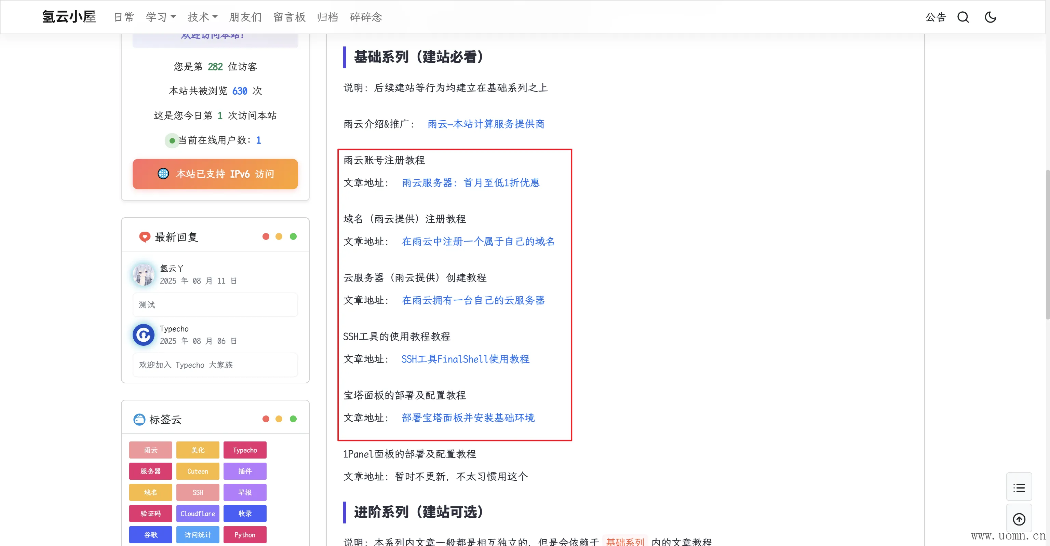Click the cloud icon beside 标签云

point(139,419)
